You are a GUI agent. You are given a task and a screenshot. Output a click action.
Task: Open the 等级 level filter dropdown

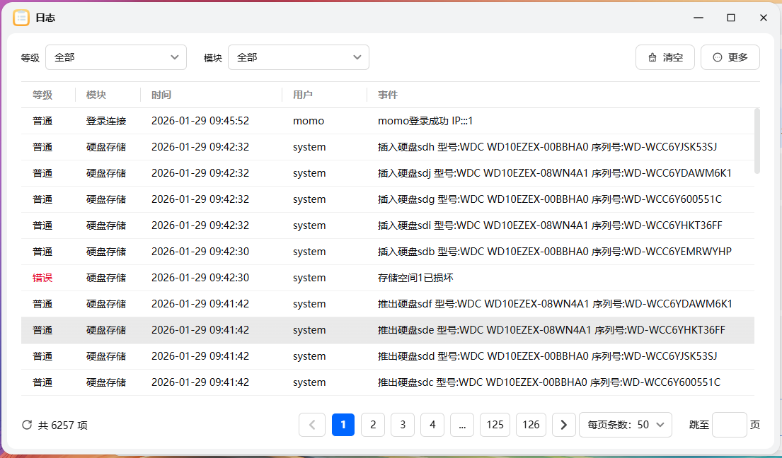pyautogui.click(x=115, y=57)
